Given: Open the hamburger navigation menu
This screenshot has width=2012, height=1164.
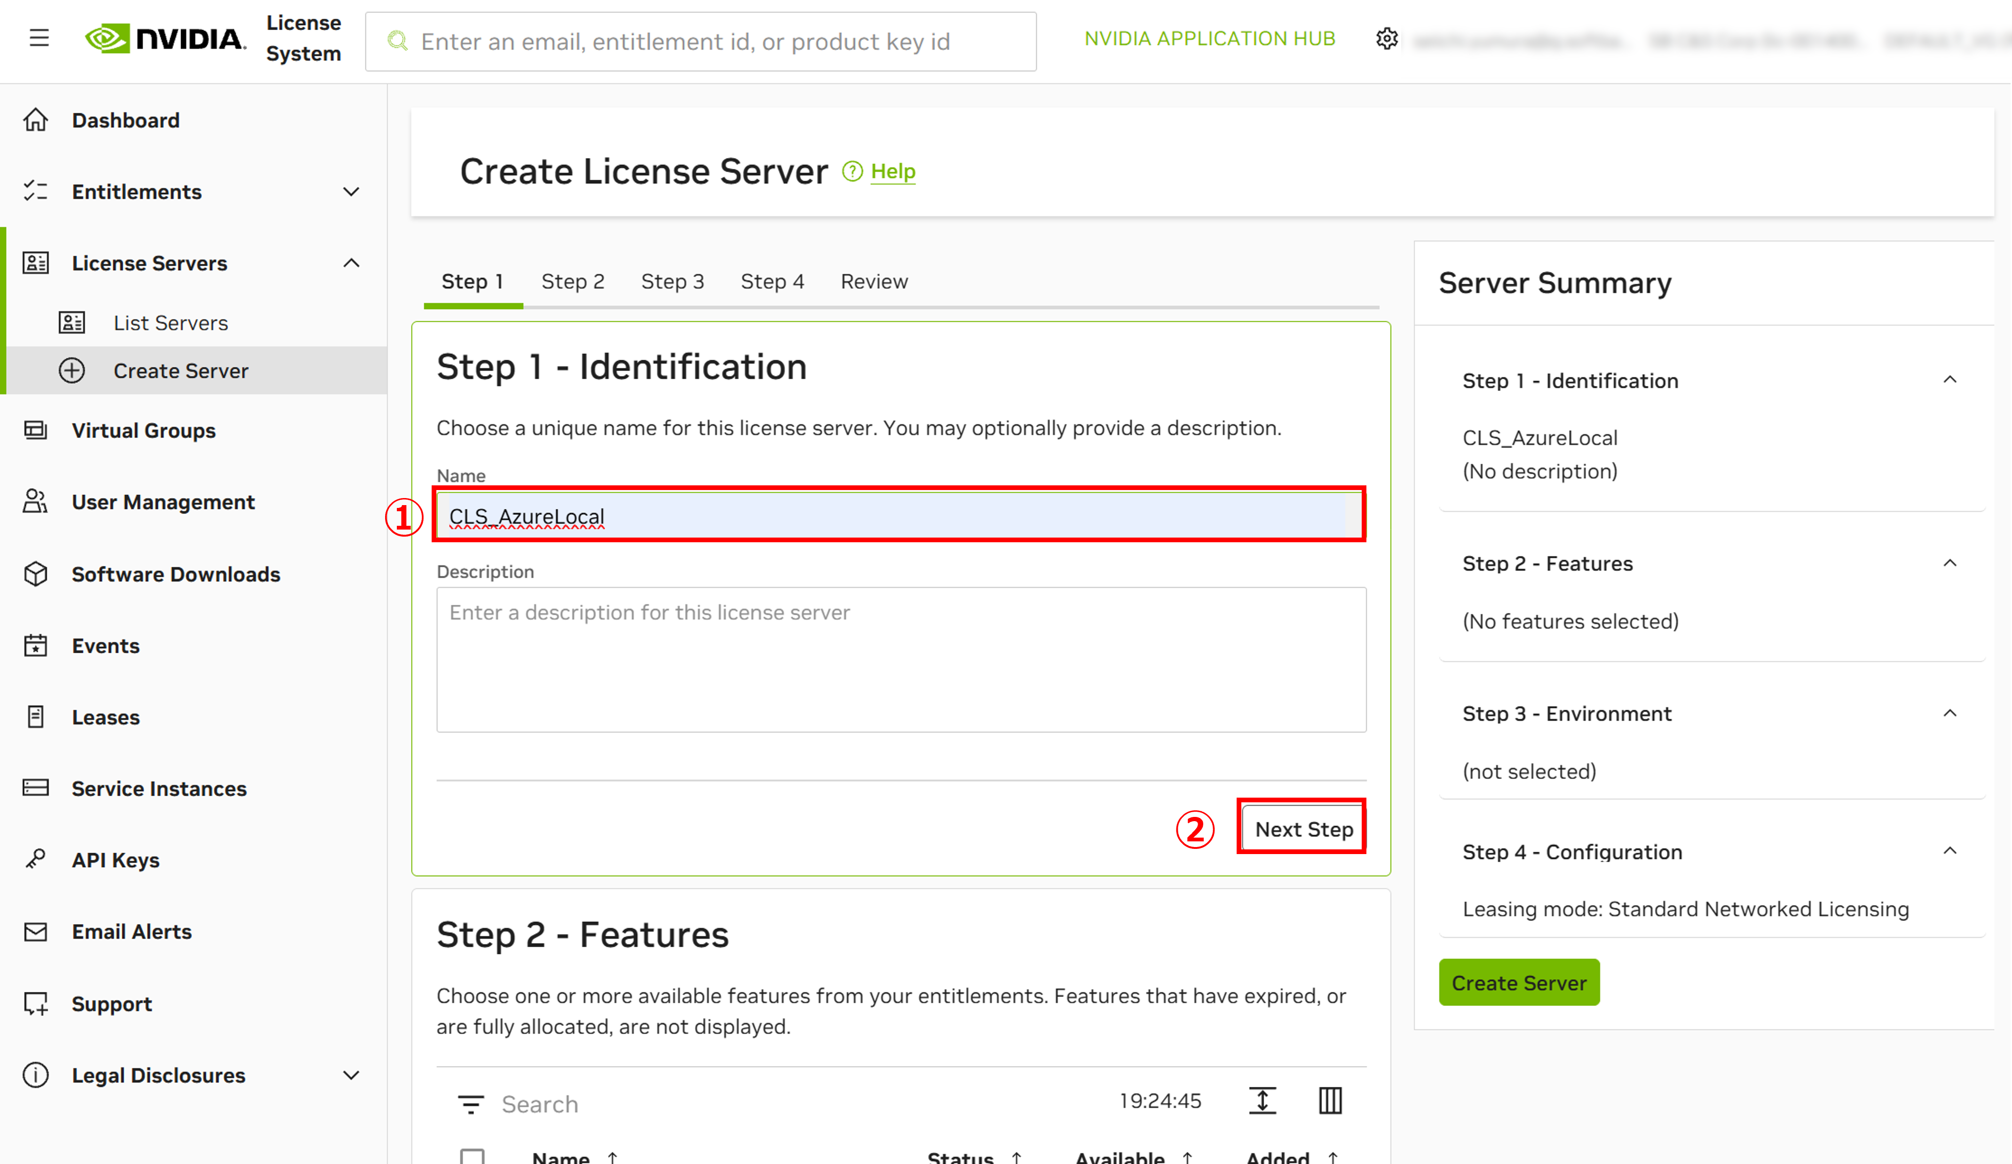Looking at the screenshot, I should coord(39,38).
